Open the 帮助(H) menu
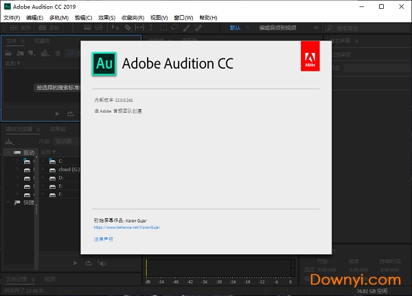Viewport: 412px width, 296px height. pos(206,17)
